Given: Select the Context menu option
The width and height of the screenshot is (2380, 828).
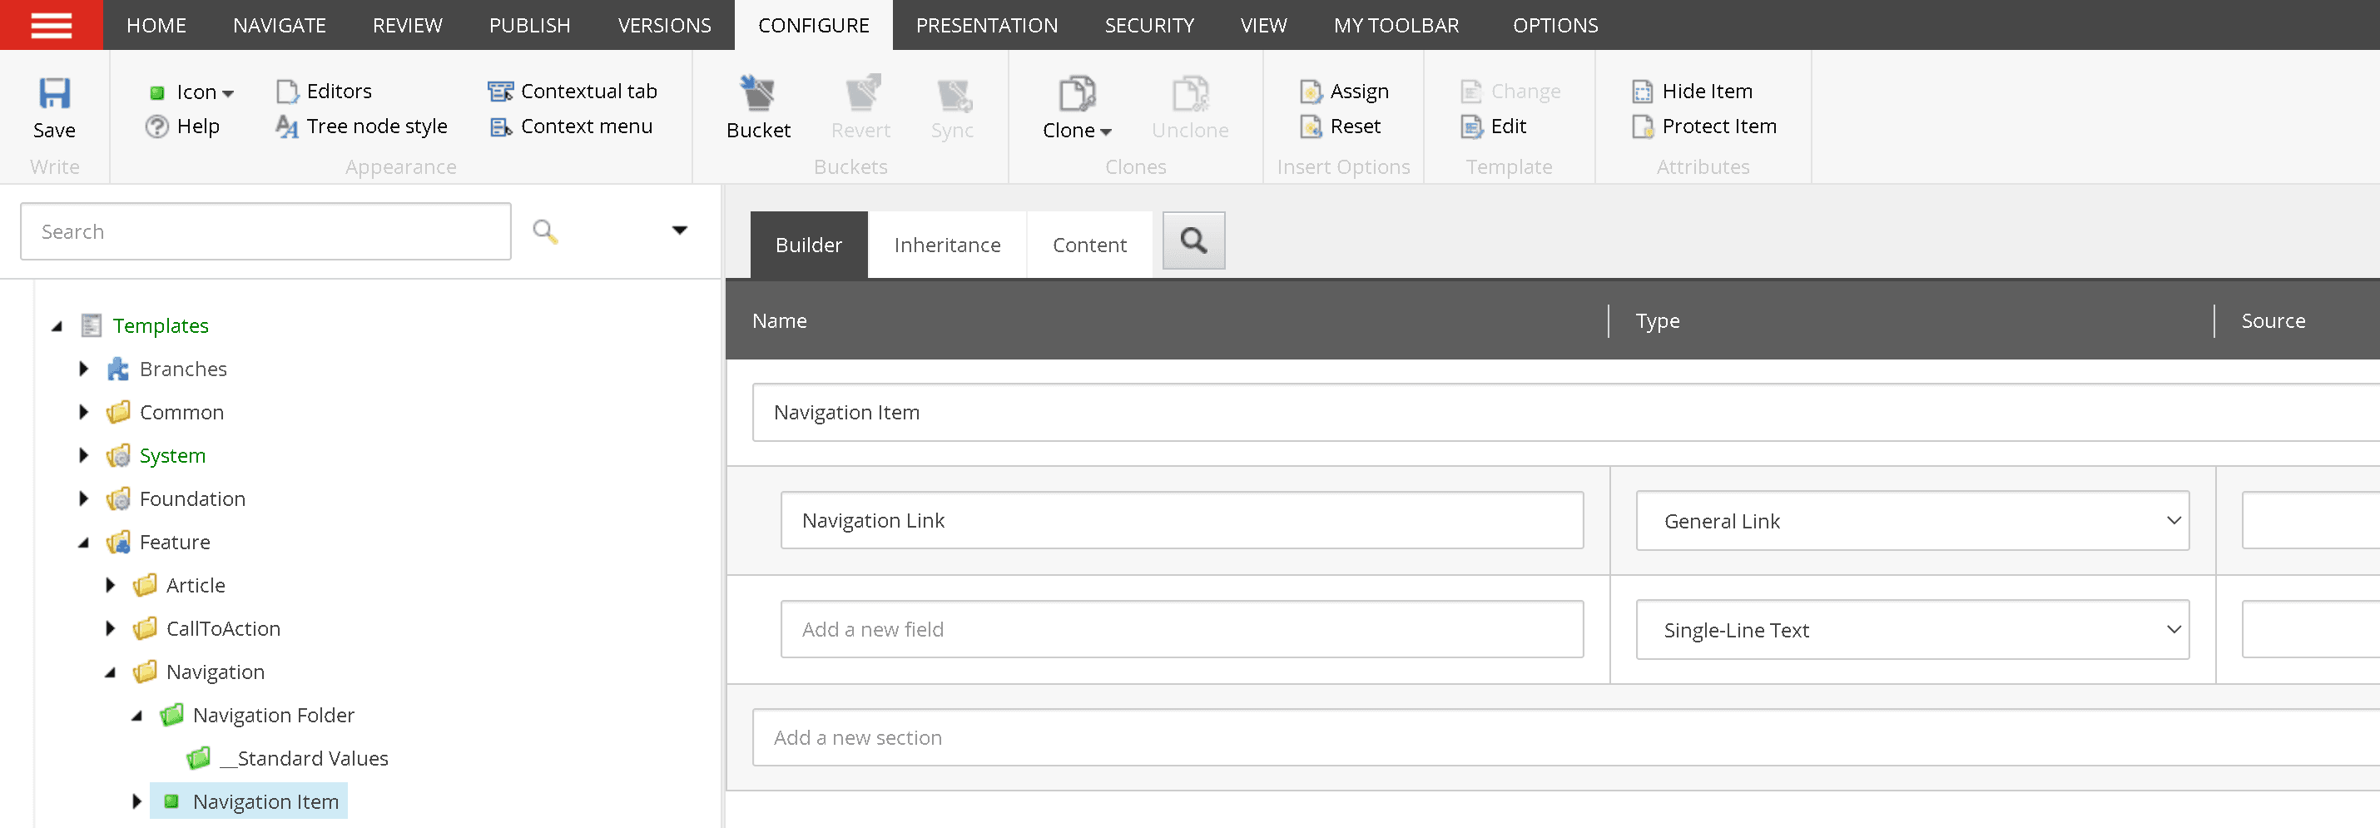Looking at the screenshot, I should pyautogui.click(x=500, y=126).
